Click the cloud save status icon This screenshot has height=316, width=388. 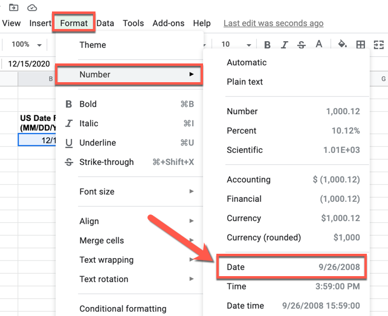tap(32, 7)
